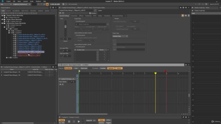
Task: Click the orange capture toggle icon in top toolbar
Action: tap(47, 4)
